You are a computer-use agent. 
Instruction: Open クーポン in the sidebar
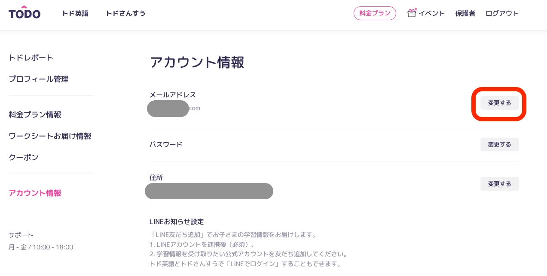(x=24, y=157)
